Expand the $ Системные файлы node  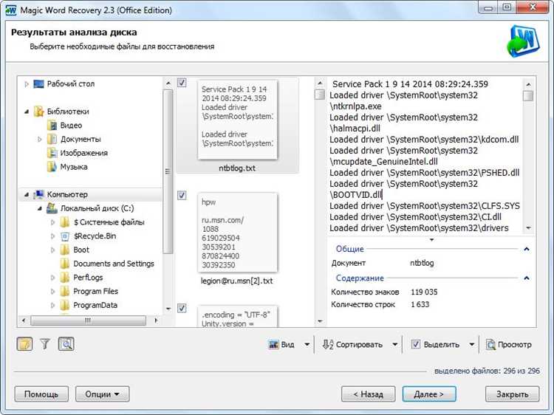point(52,222)
